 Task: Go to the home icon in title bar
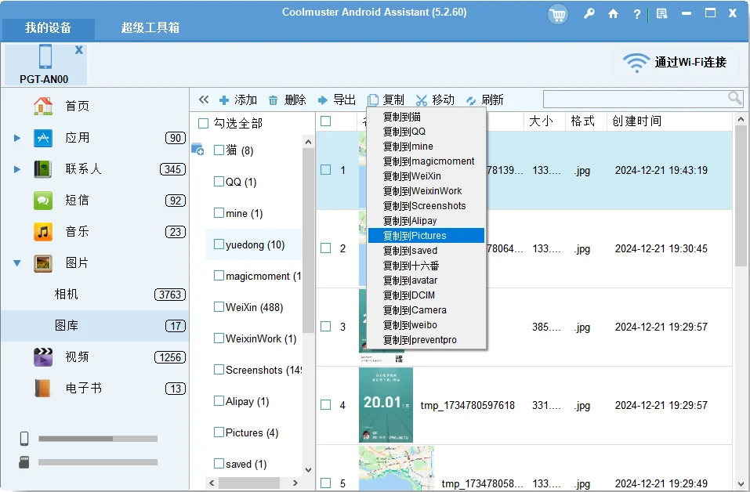click(x=613, y=14)
